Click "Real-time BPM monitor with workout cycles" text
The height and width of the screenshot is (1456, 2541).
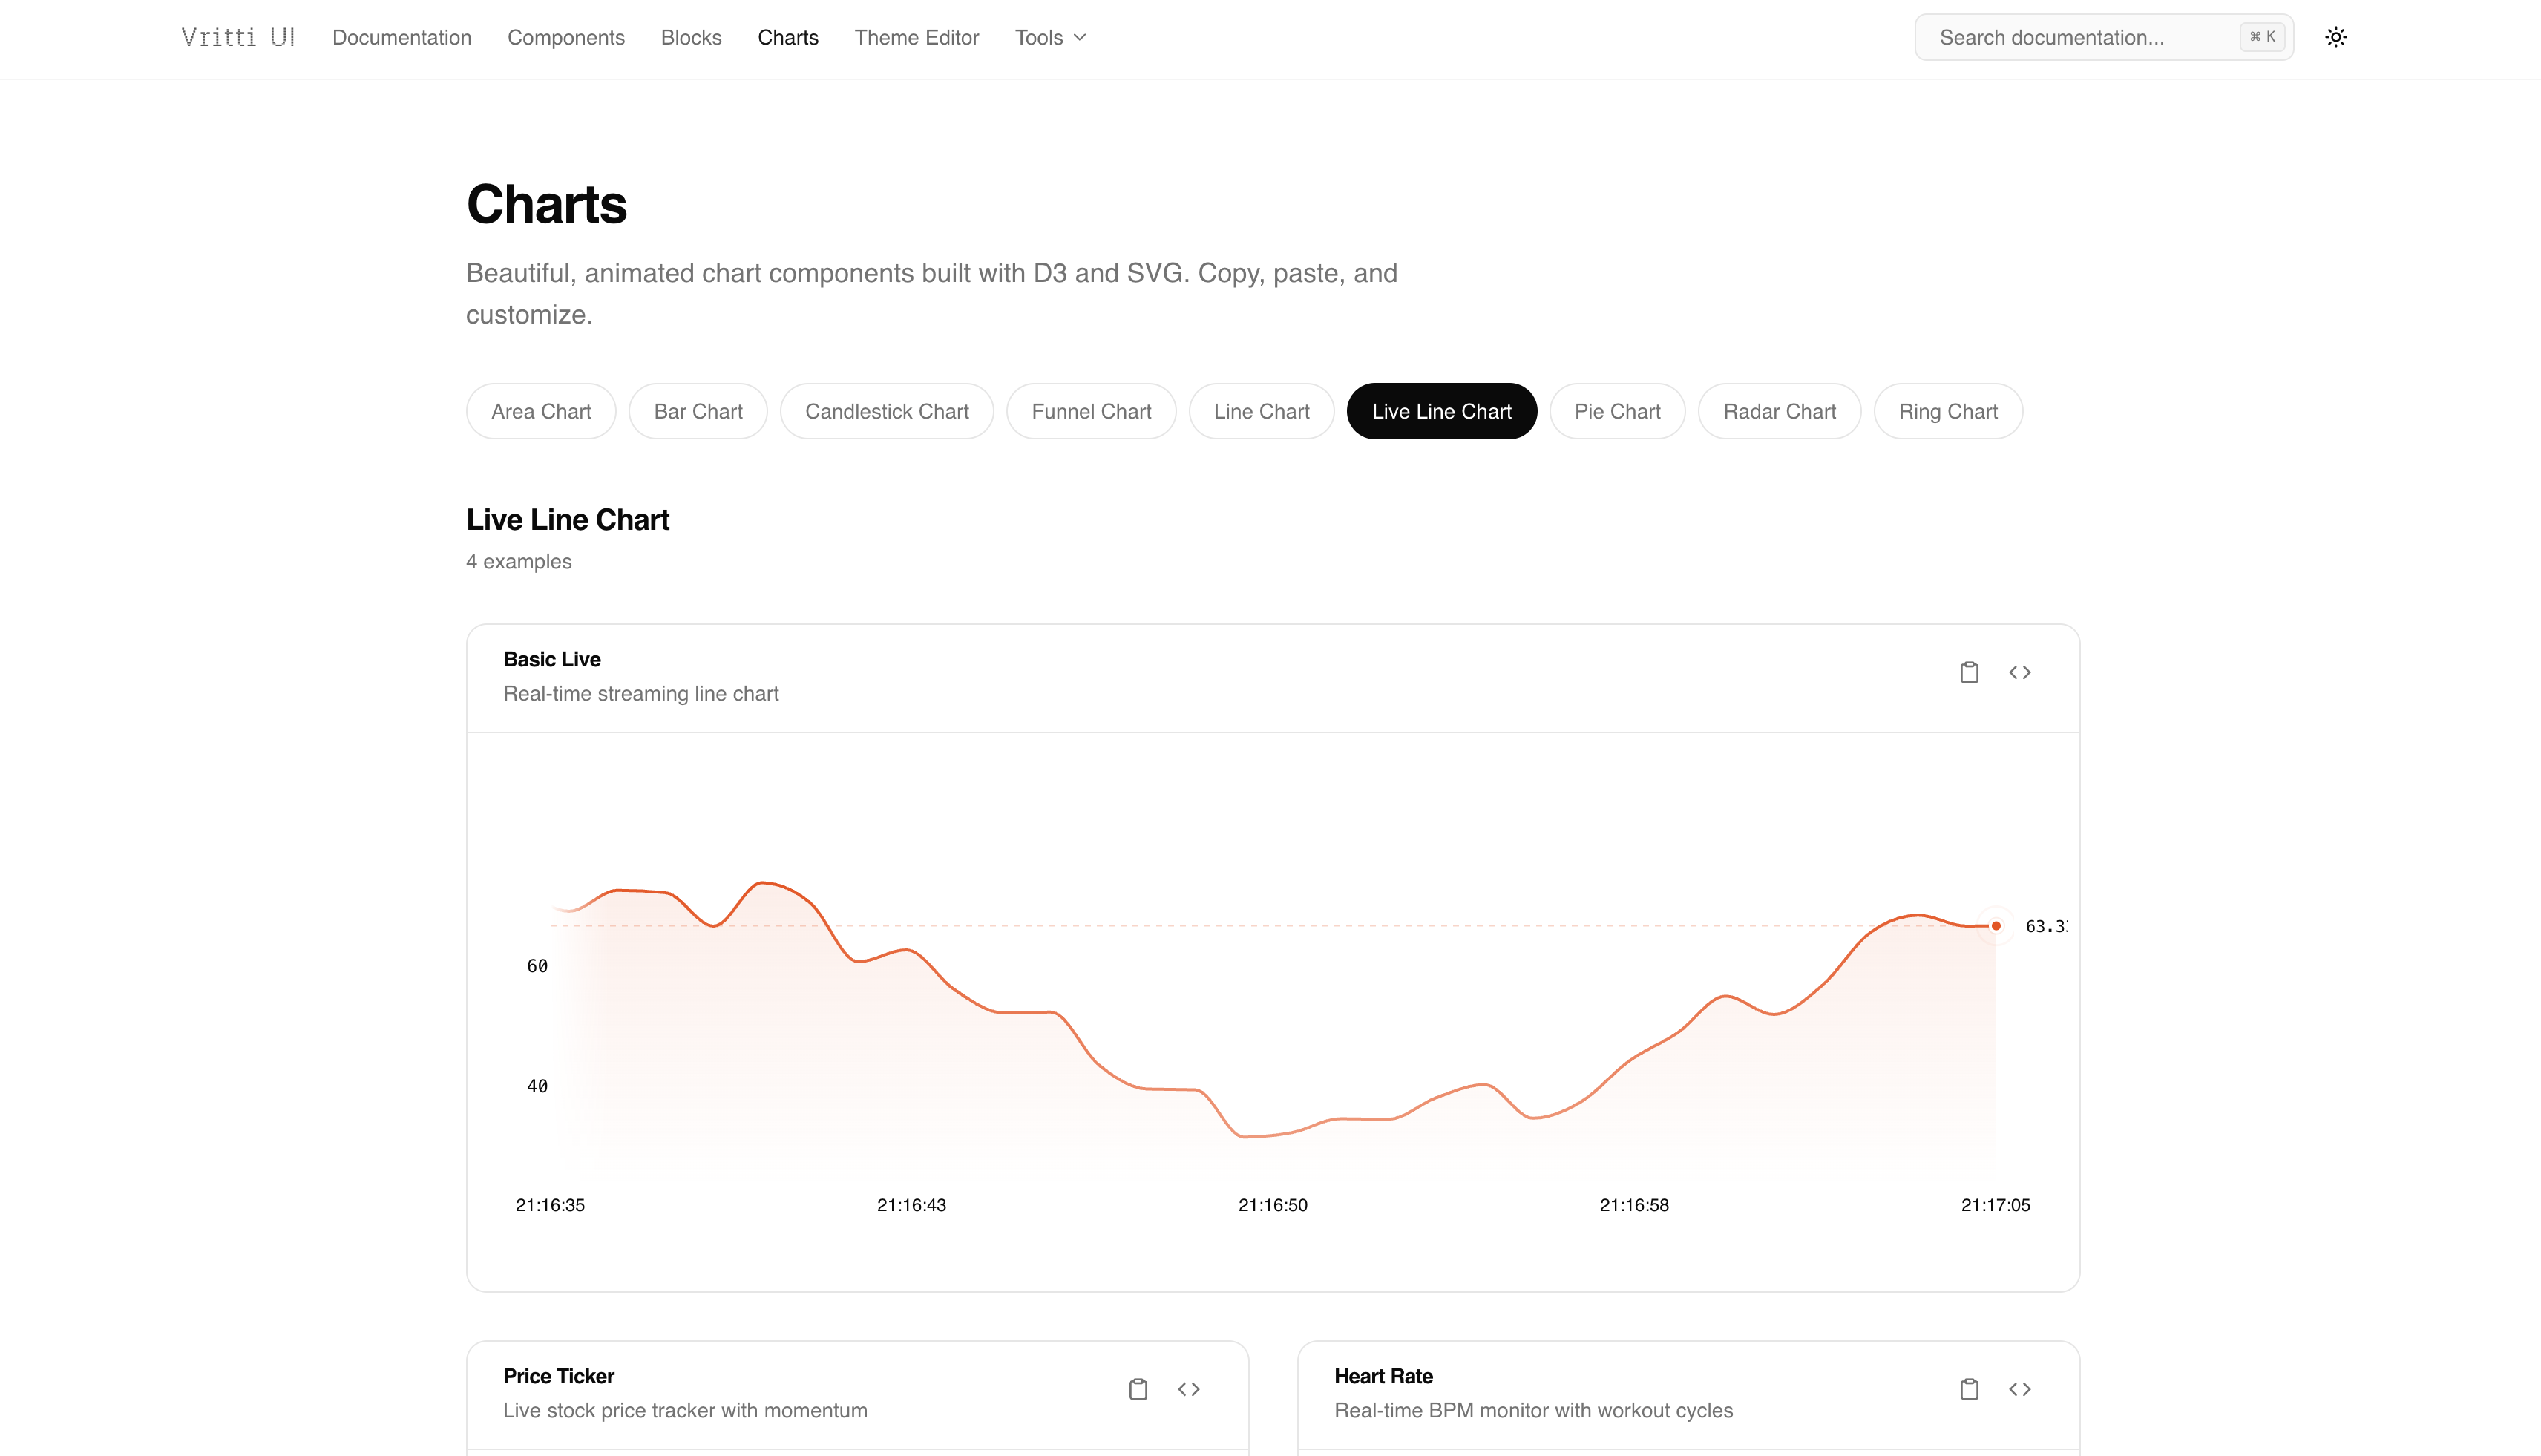(x=1533, y=1410)
